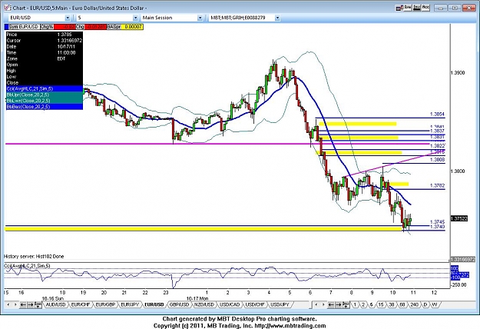This screenshot has width=480, height=329.
Task: Click the forward arrow left of timeframe tabs
Action: coord(338,305)
